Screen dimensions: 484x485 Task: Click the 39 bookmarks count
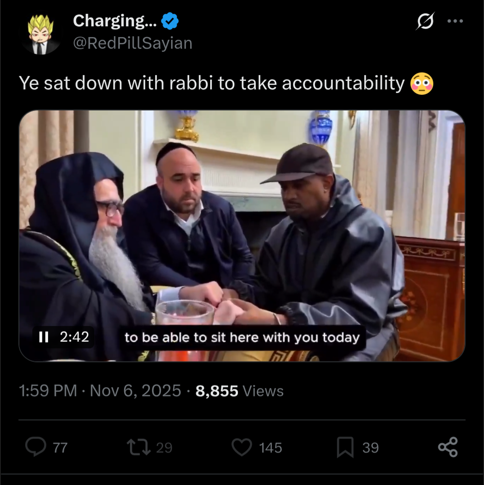[371, 448]
